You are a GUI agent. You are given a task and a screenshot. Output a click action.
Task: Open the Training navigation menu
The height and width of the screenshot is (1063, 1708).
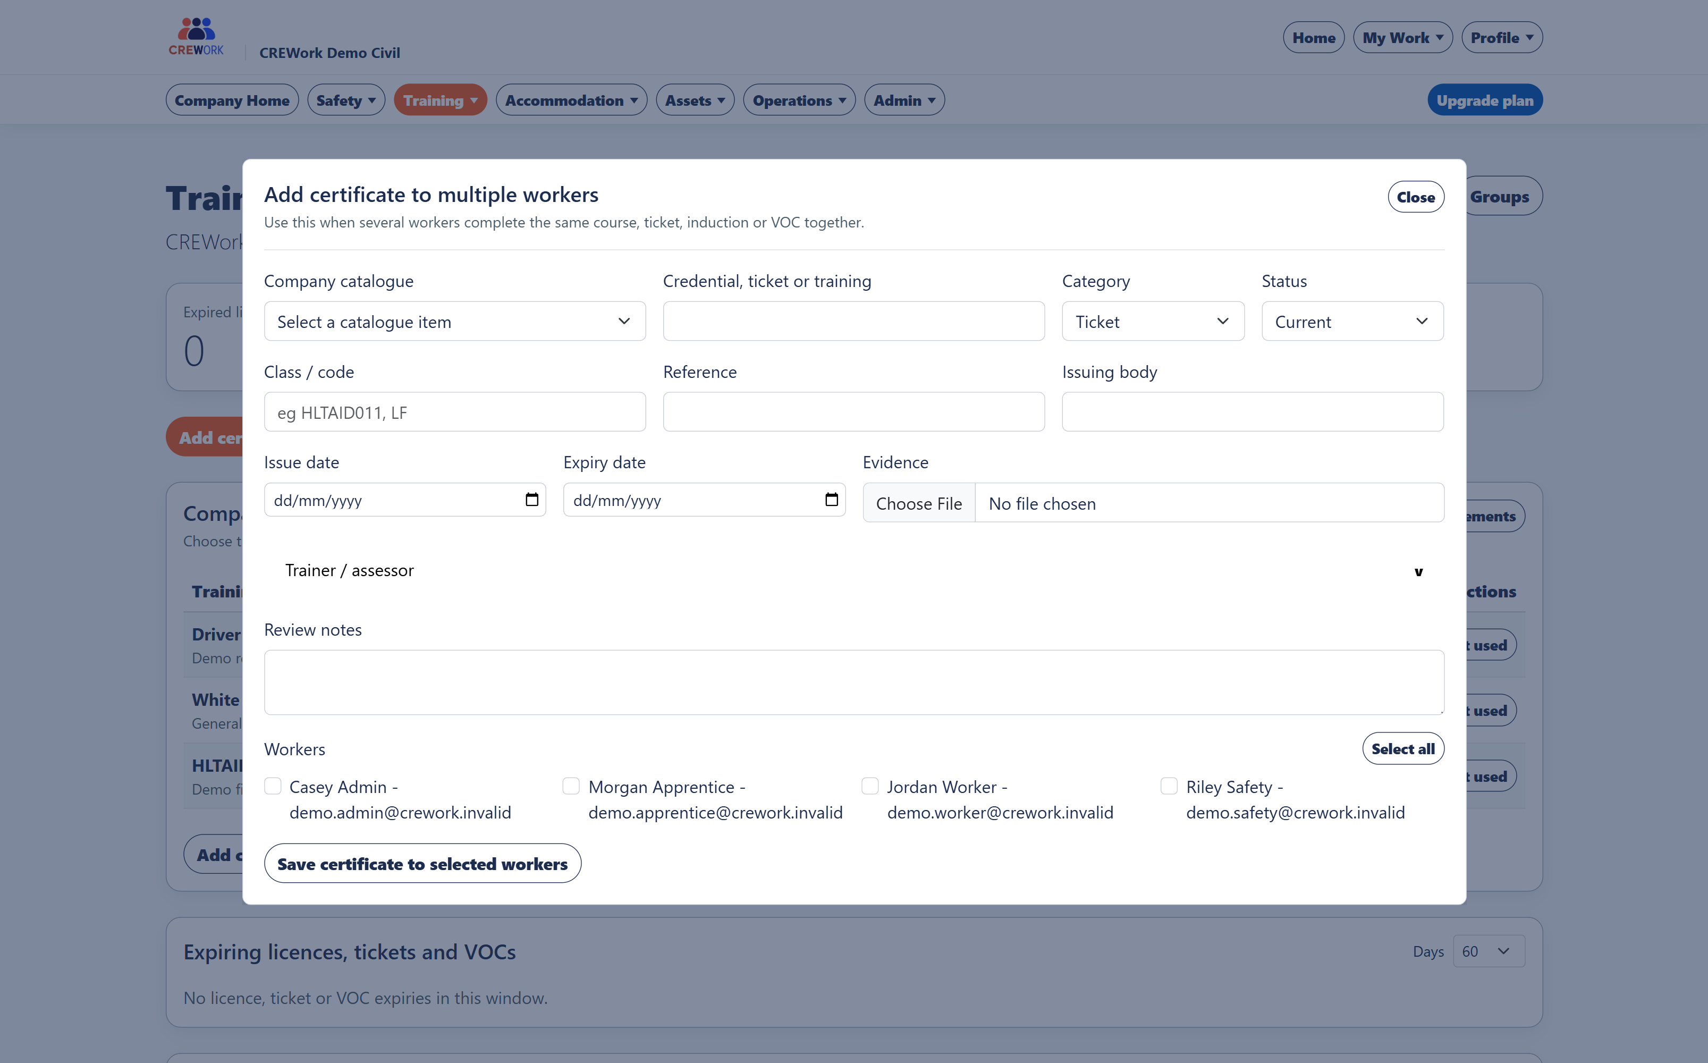coord(440,100)
